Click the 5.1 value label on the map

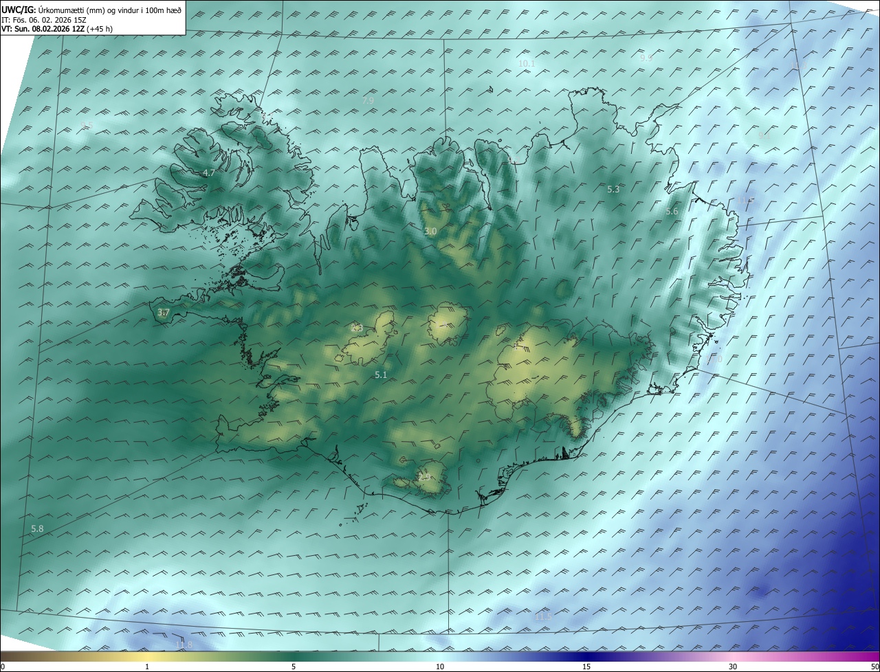[381, 374]
